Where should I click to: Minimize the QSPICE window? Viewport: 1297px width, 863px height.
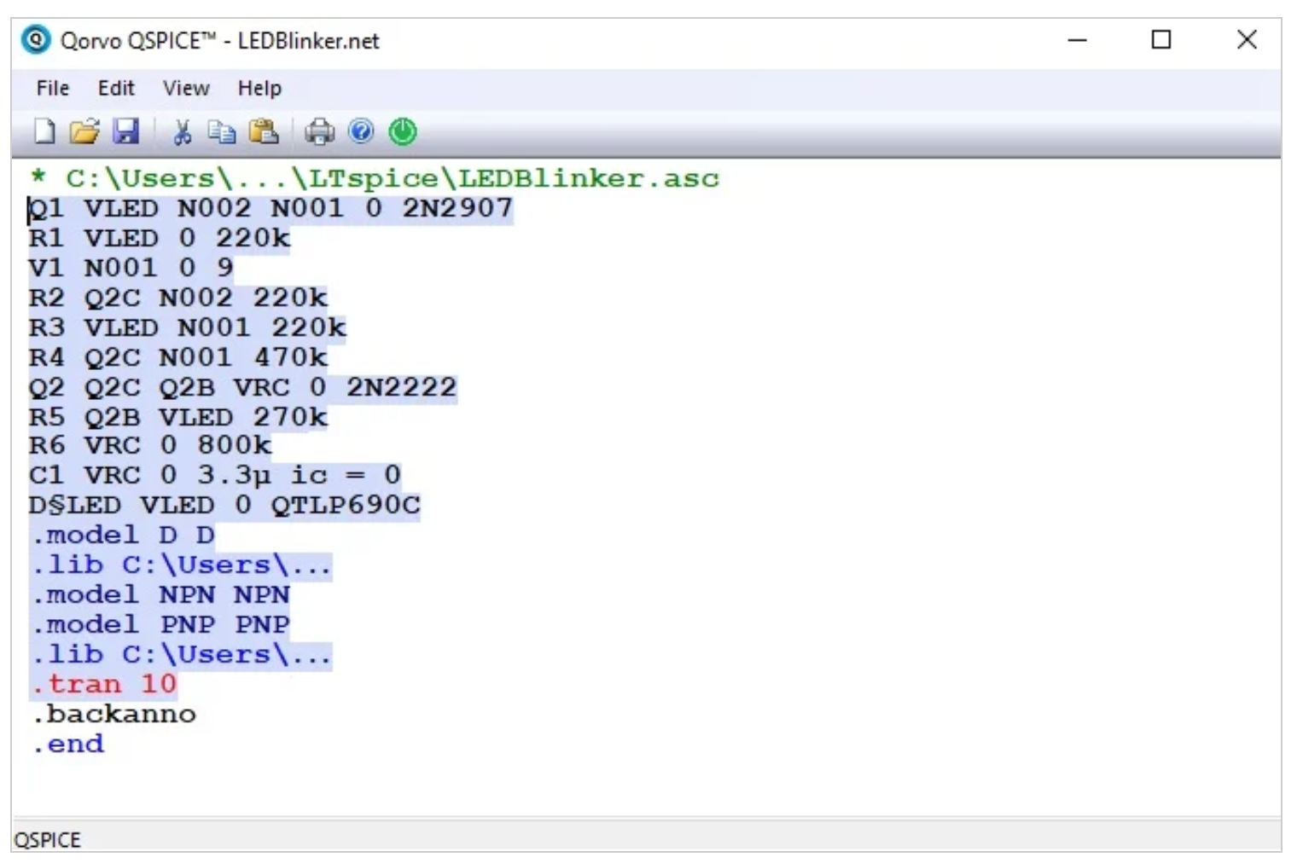(x=1078, y=40)
